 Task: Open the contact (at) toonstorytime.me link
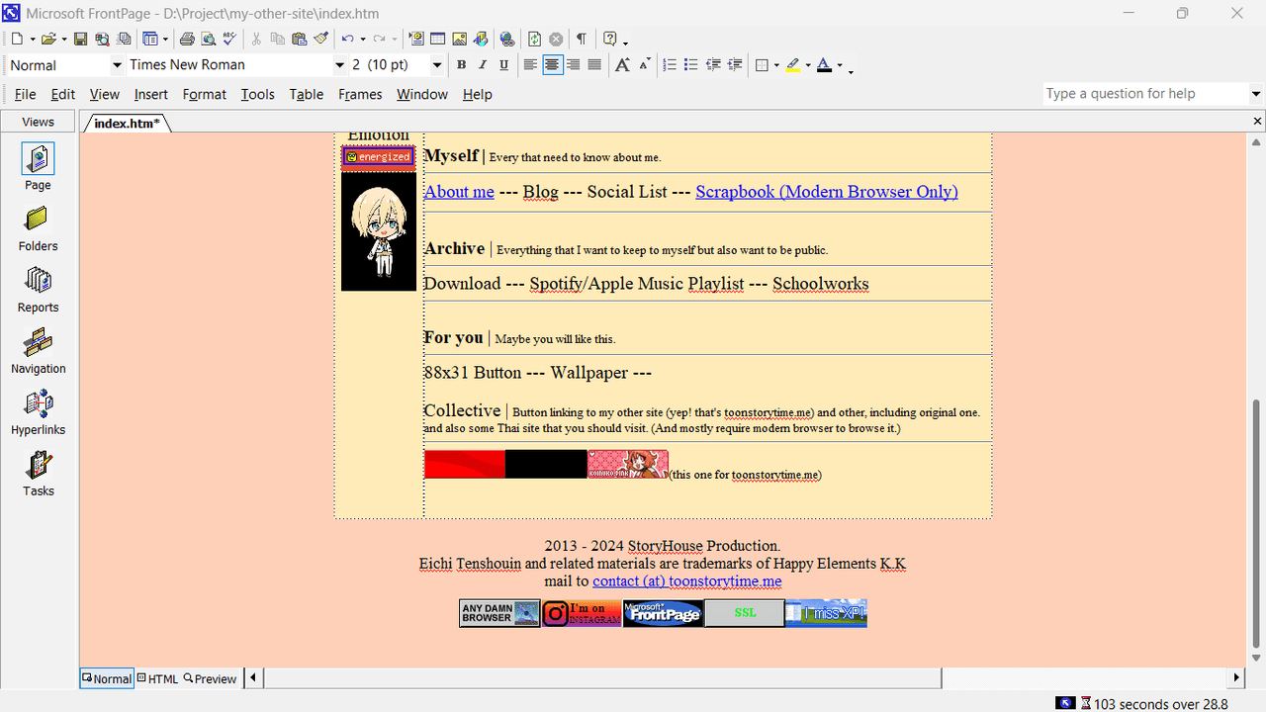coord(686,580)
